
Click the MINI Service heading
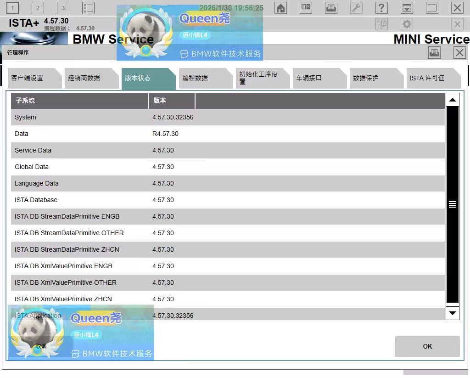(431, 39)
